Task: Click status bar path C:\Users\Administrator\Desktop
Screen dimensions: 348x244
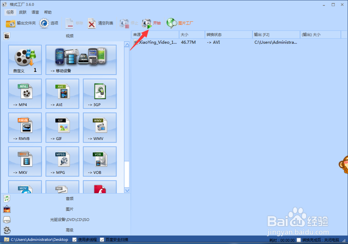Action: [39, 239]
